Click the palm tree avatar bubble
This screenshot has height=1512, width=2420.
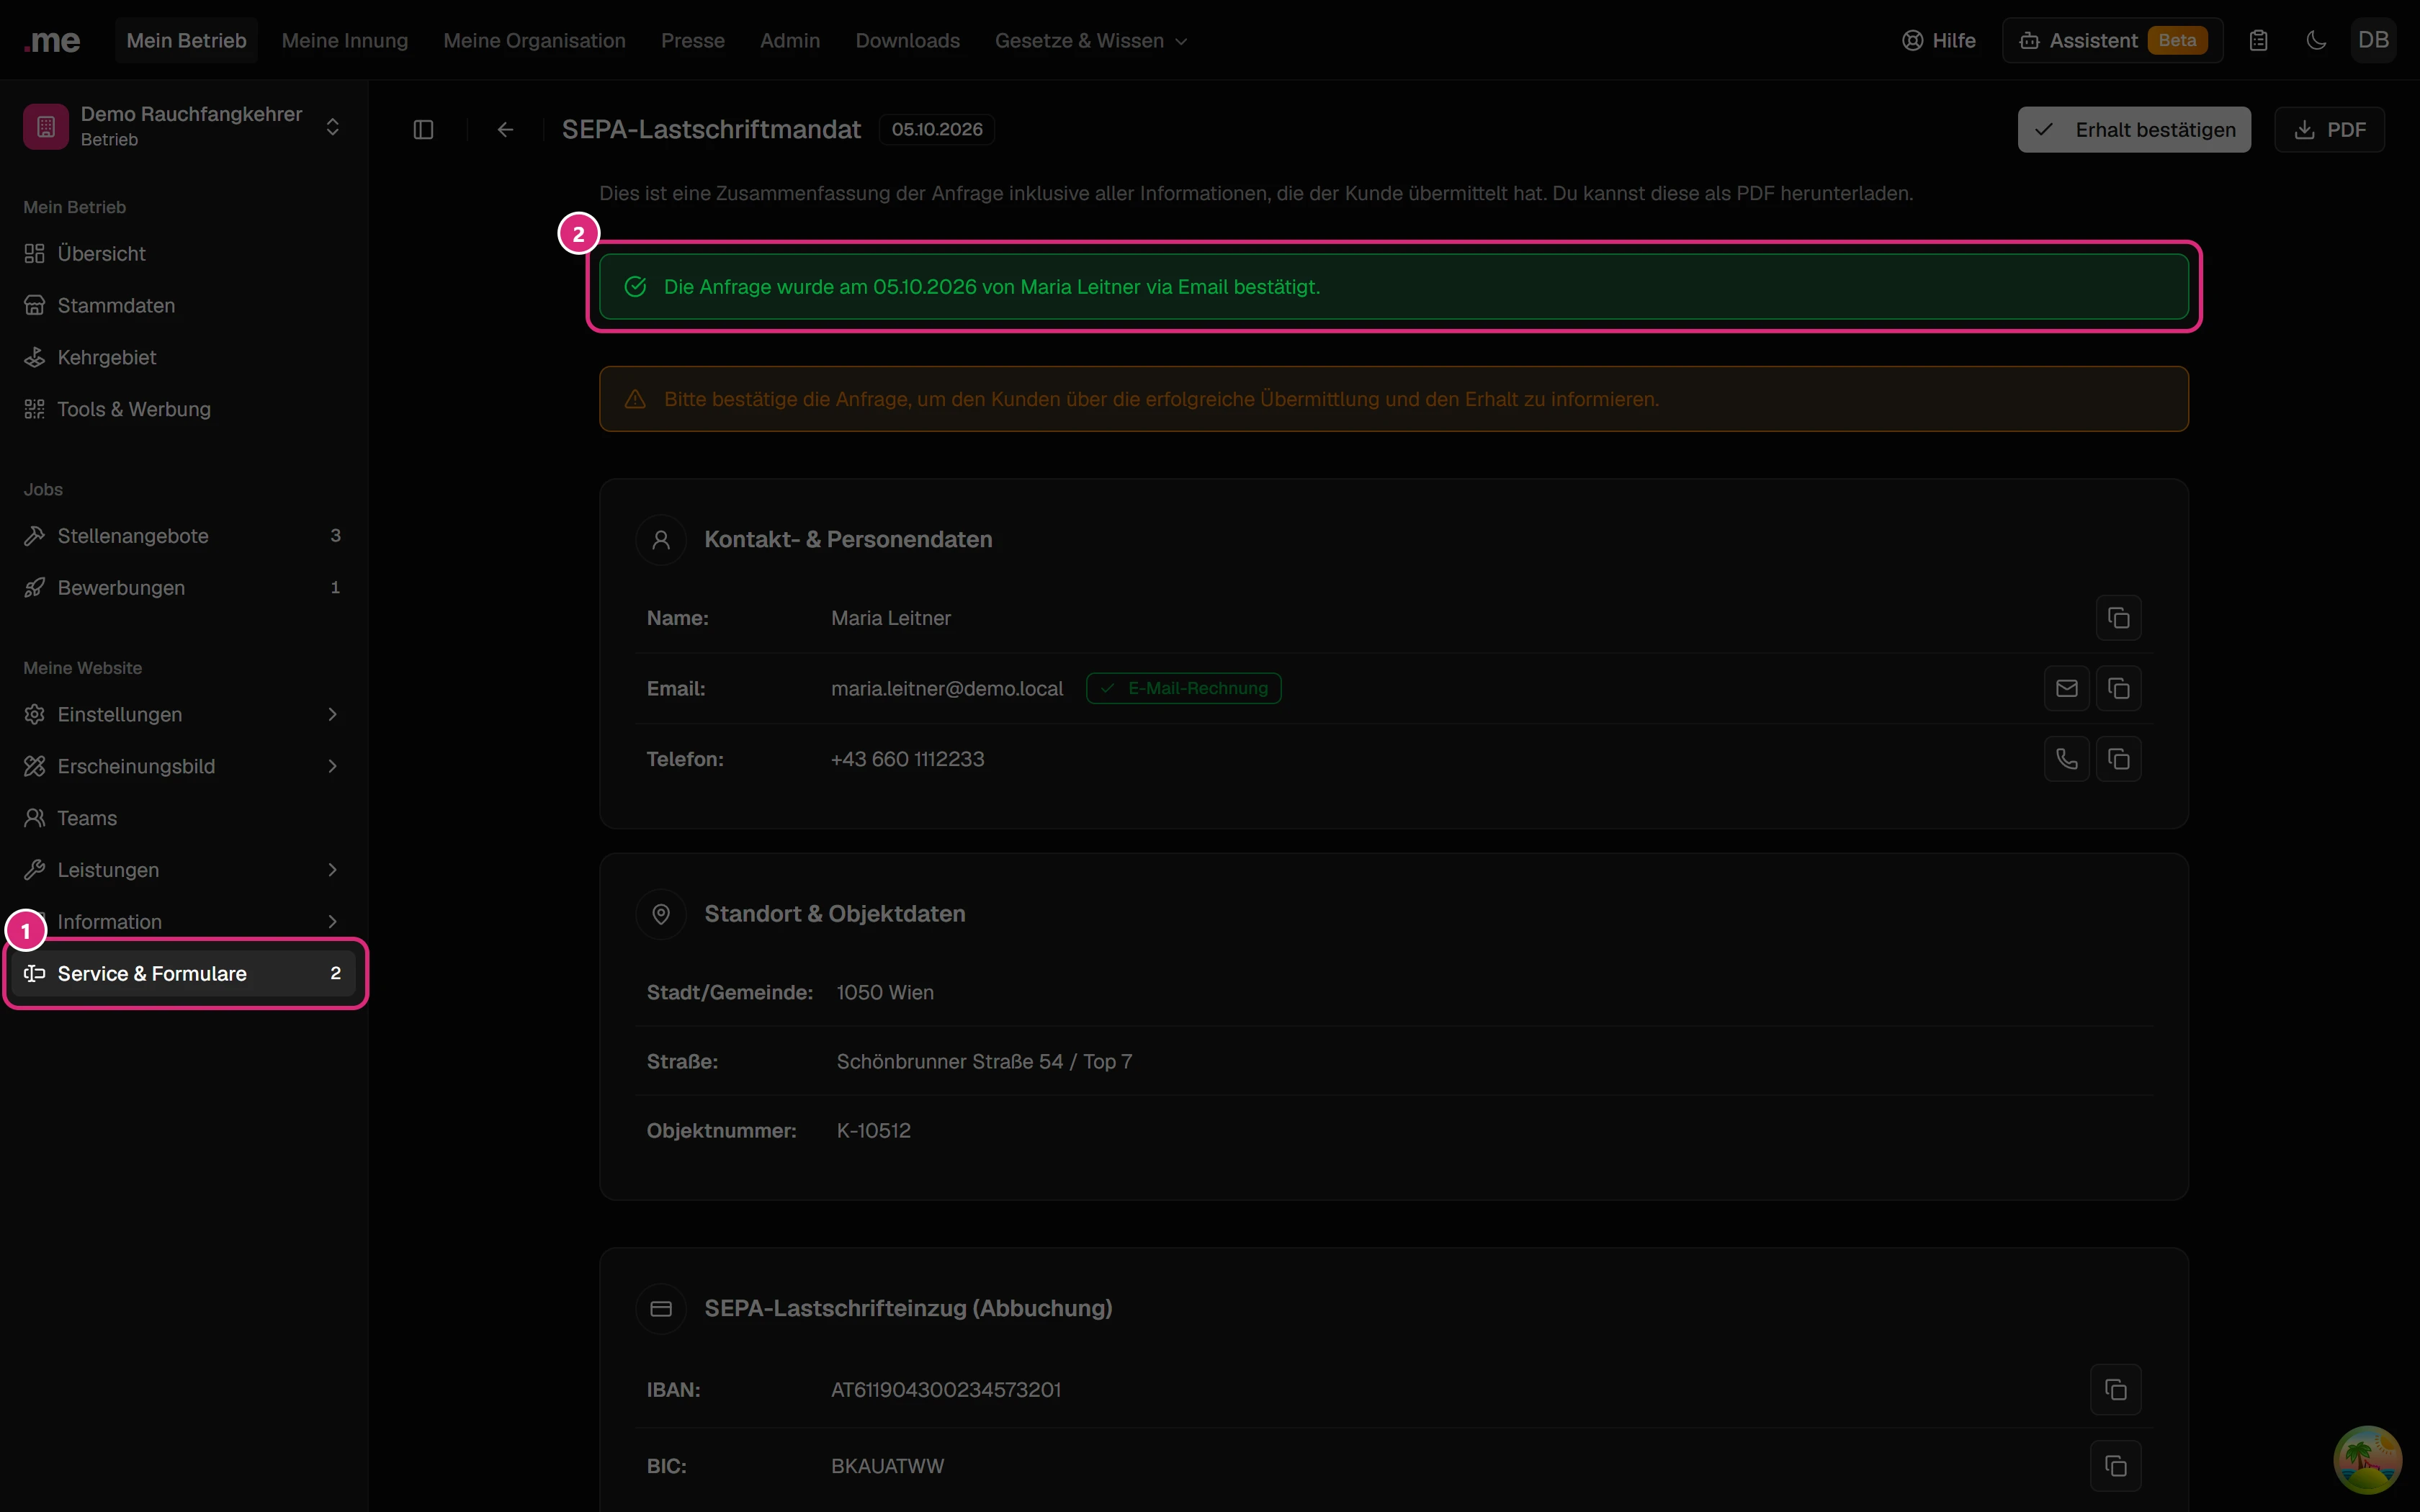(x=2367, y=1459)
